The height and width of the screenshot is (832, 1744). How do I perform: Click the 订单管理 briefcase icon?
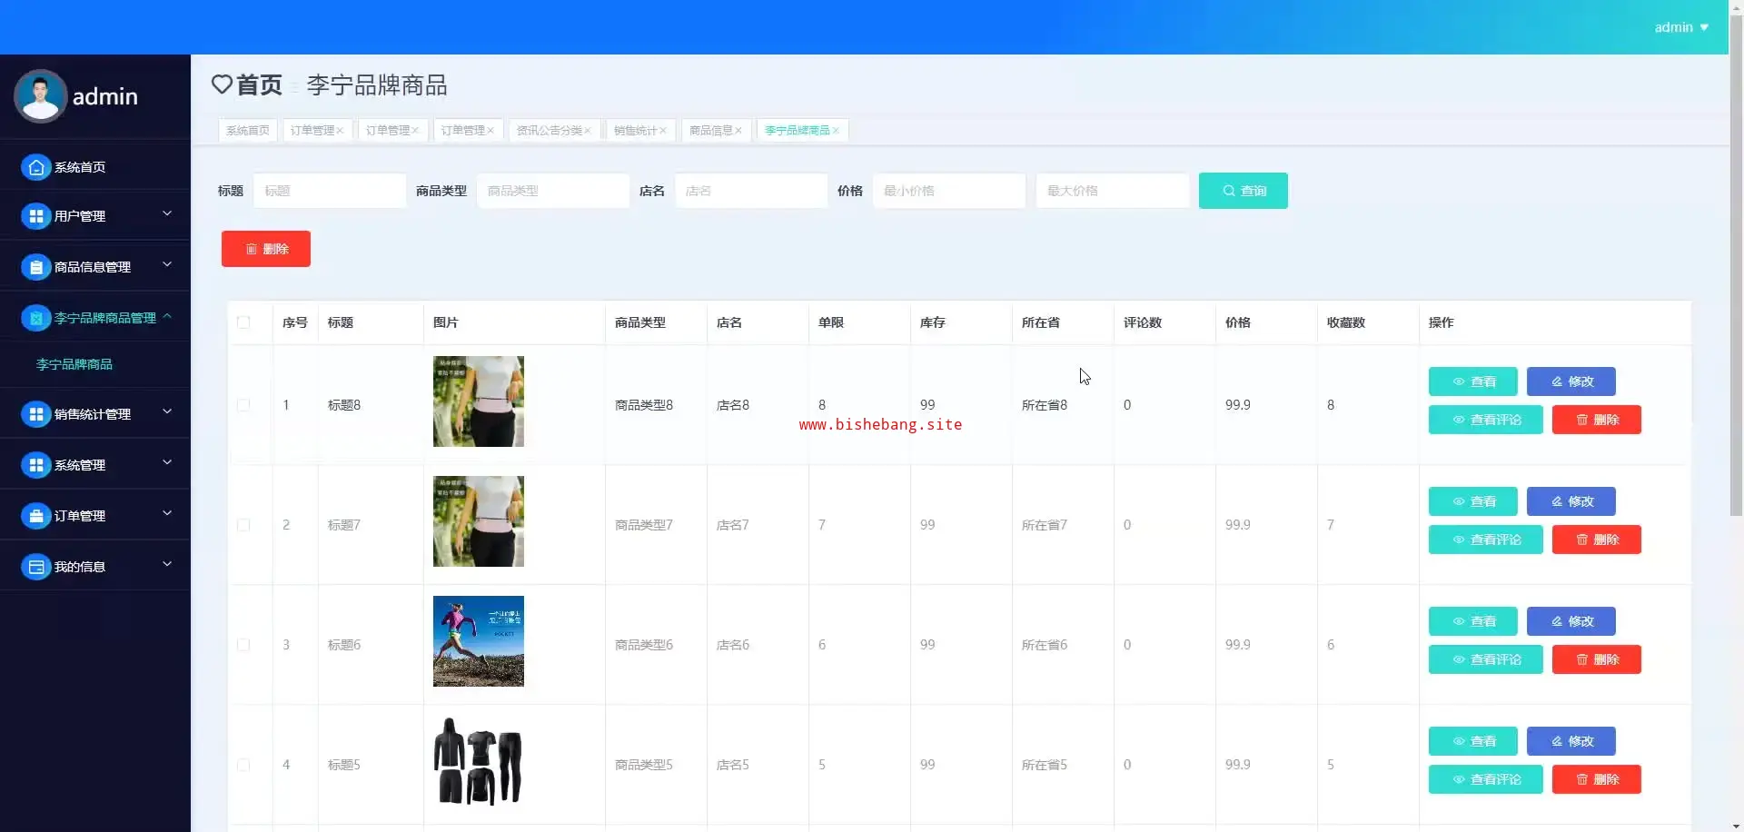35,516
